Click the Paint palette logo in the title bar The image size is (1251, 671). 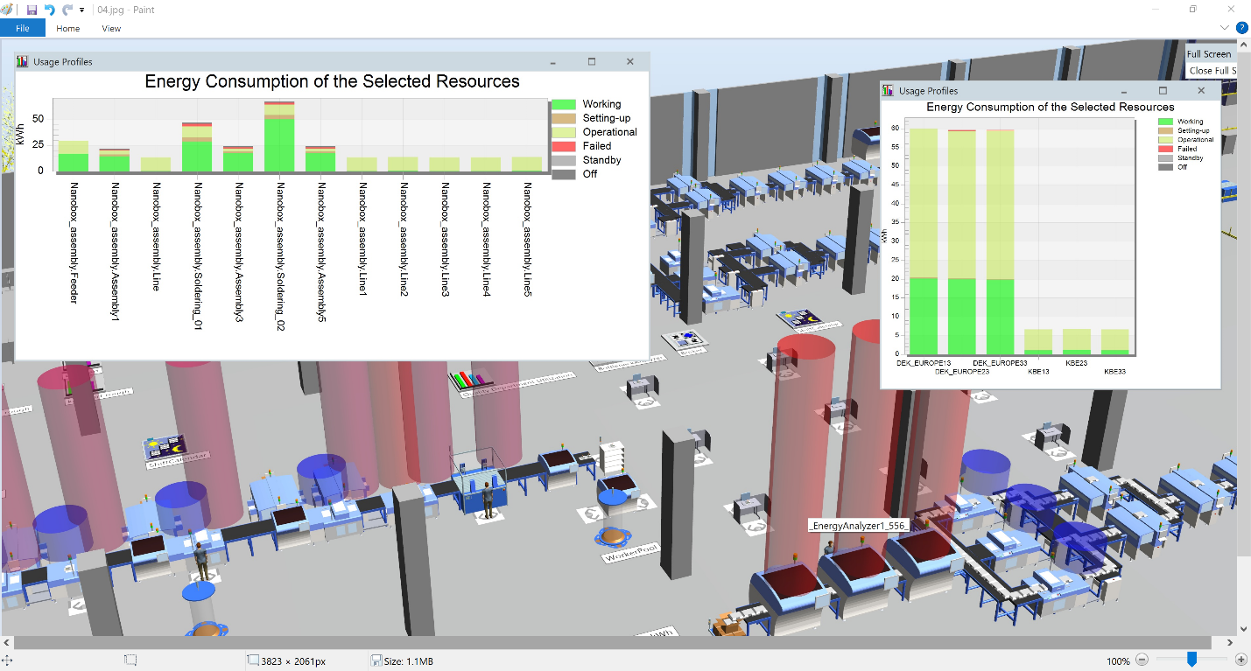(8, 10)
